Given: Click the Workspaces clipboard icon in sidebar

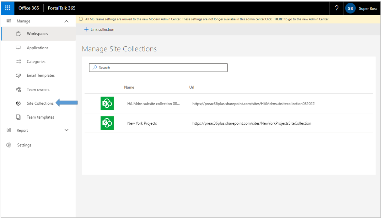Looking at the screenshot, I should click(18, 34).
